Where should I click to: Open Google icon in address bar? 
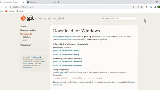pyautogui.click(x=134, y=7)
